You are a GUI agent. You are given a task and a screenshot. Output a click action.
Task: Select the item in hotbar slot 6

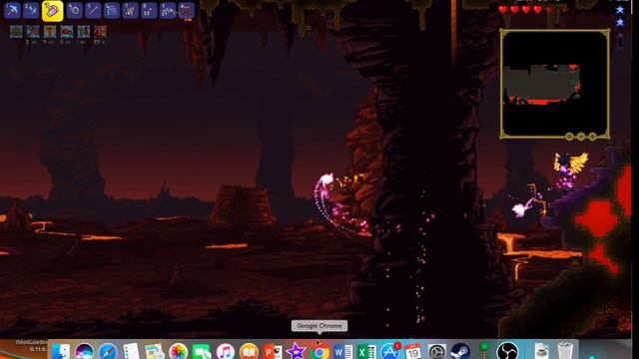[112, 10]
